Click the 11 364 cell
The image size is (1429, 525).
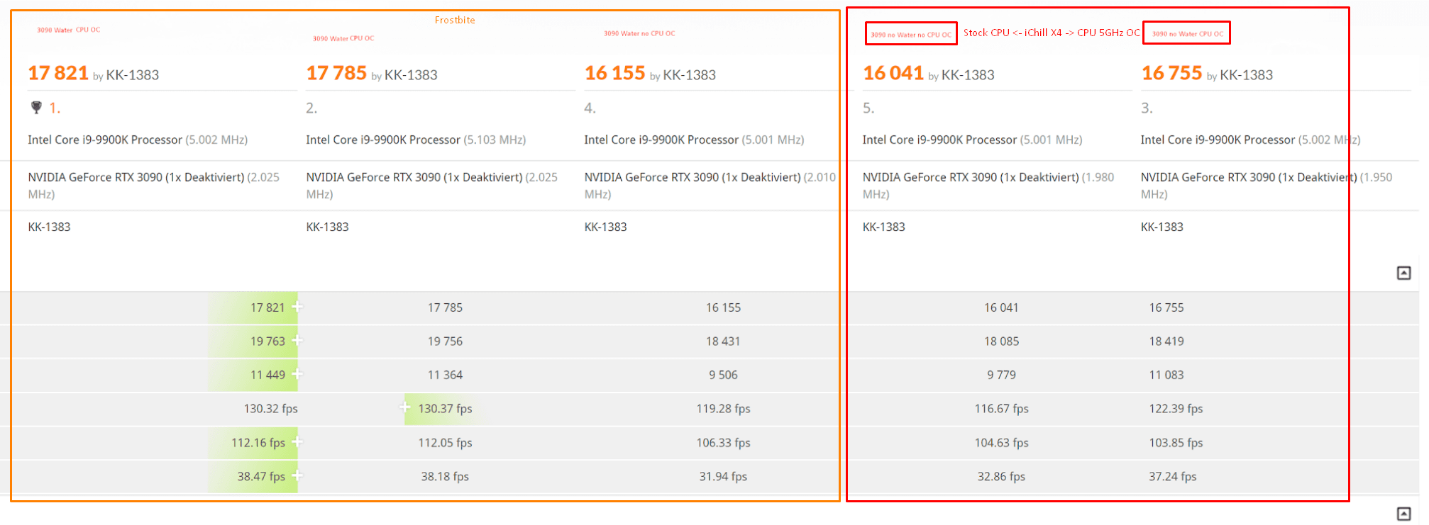pos(445,375)
